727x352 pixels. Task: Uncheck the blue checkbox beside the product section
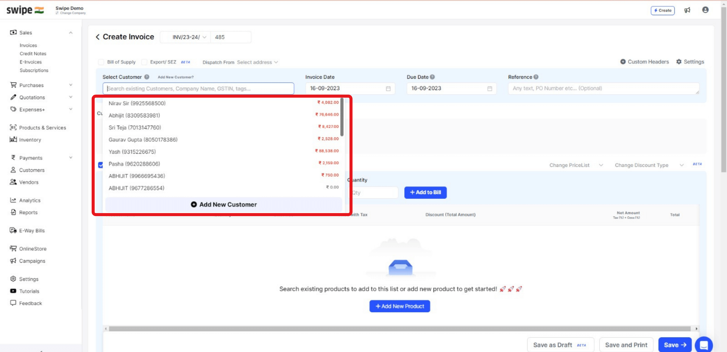click(101, 165)
